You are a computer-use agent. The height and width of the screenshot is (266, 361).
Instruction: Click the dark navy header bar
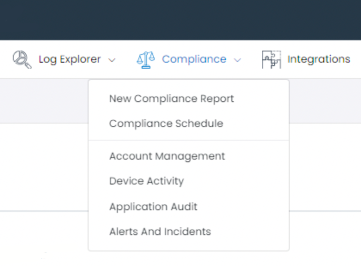click(180, 20)
